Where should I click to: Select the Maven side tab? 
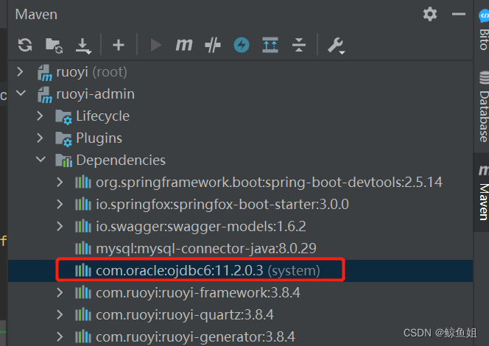[x=483, y=192]
